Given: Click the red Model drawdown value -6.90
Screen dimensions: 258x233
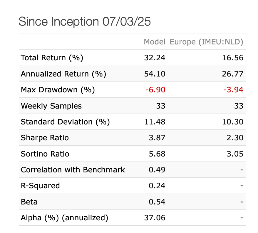Looking at the screenshot, I should (x=155, y=90).
